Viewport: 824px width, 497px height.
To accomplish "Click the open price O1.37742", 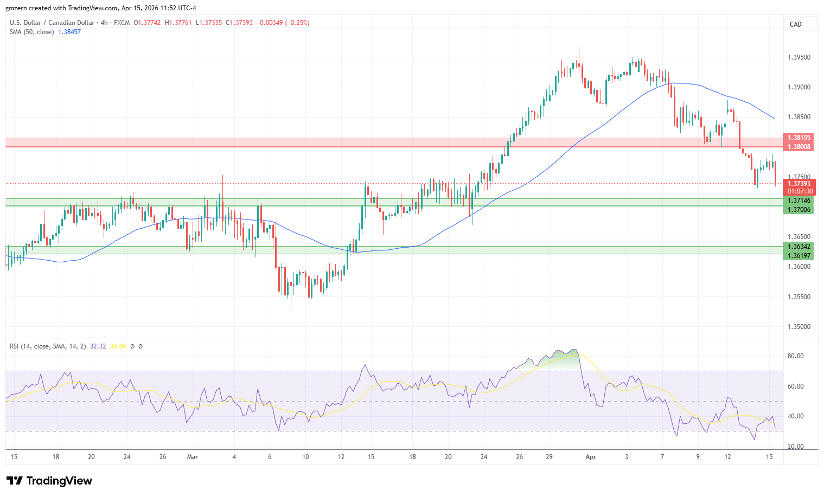I will (x=147, y=23).
